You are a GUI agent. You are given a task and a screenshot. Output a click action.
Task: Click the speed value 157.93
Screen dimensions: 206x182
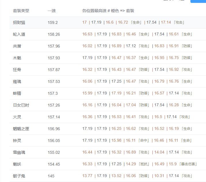54,58
